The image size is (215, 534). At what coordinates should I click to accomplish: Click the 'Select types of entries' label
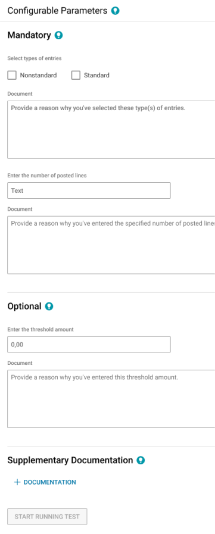click(35, 58)
